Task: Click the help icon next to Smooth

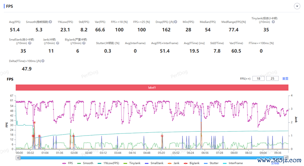Action: pos(51,22)
